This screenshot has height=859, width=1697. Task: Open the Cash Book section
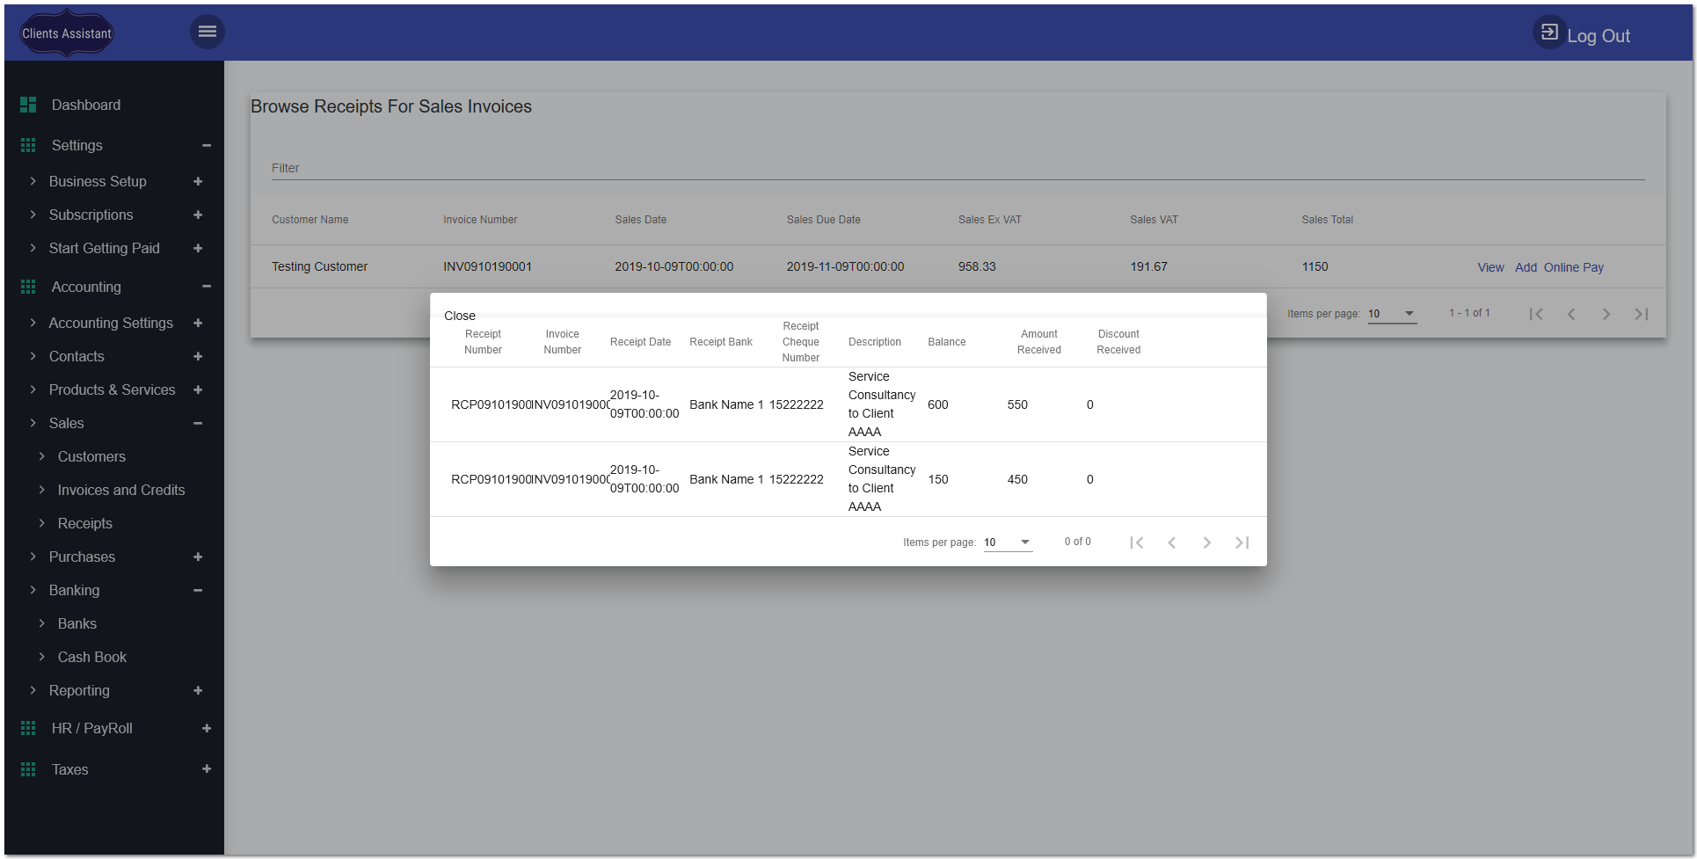(x=91, y=657)
